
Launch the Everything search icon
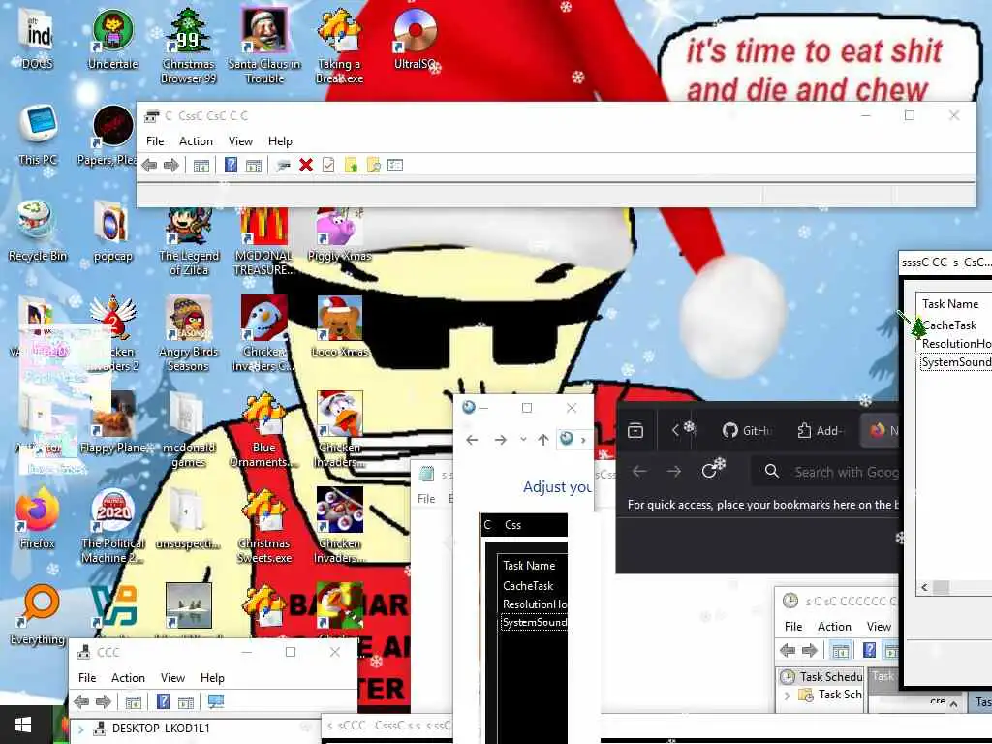[x=38, y=615]
